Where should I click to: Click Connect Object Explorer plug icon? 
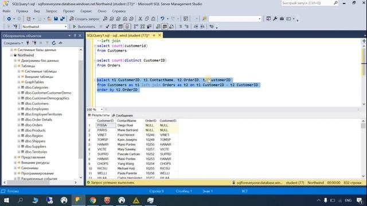click(x=28, y=43)
